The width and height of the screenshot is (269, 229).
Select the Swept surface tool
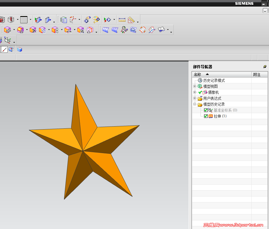click(124, 30)
